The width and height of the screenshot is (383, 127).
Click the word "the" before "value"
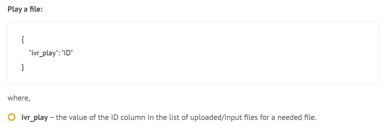pyautogui.click(x=60, y=117)
